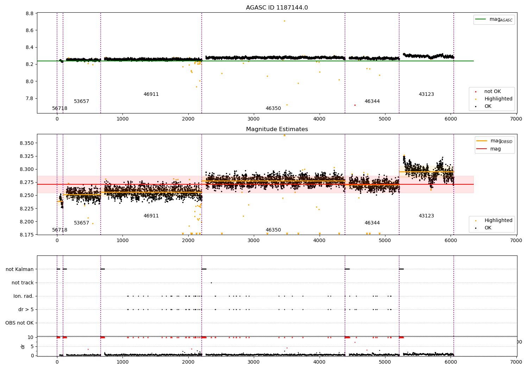Click obsid label 56718 in middle plot
This screenshot has height=370, width=528.
click(59, 230)
